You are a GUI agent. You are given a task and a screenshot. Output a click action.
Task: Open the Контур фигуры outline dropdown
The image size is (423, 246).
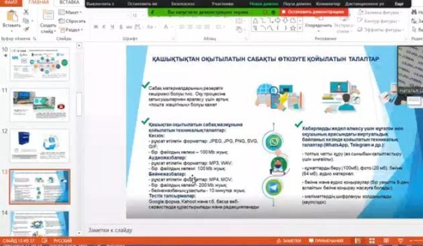pos(379,21)
